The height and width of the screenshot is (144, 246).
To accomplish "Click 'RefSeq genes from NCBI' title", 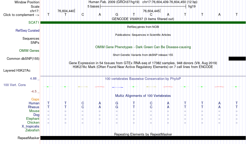I will tap(143, 27).
